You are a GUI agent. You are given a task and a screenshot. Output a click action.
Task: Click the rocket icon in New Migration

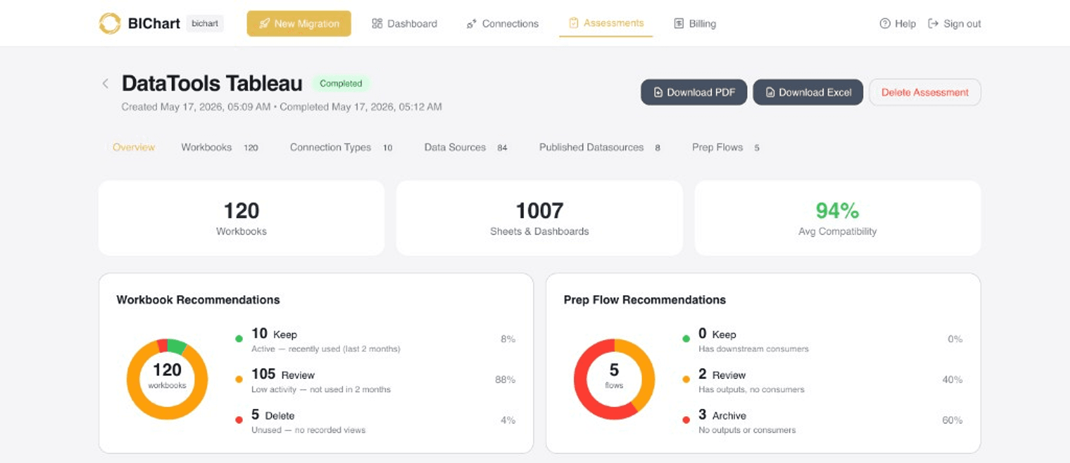click(x=265, y=23)
